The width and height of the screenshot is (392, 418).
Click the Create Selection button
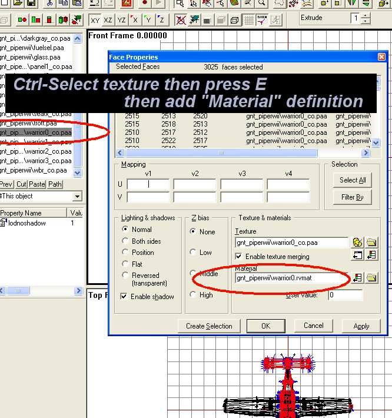[209, 326]
